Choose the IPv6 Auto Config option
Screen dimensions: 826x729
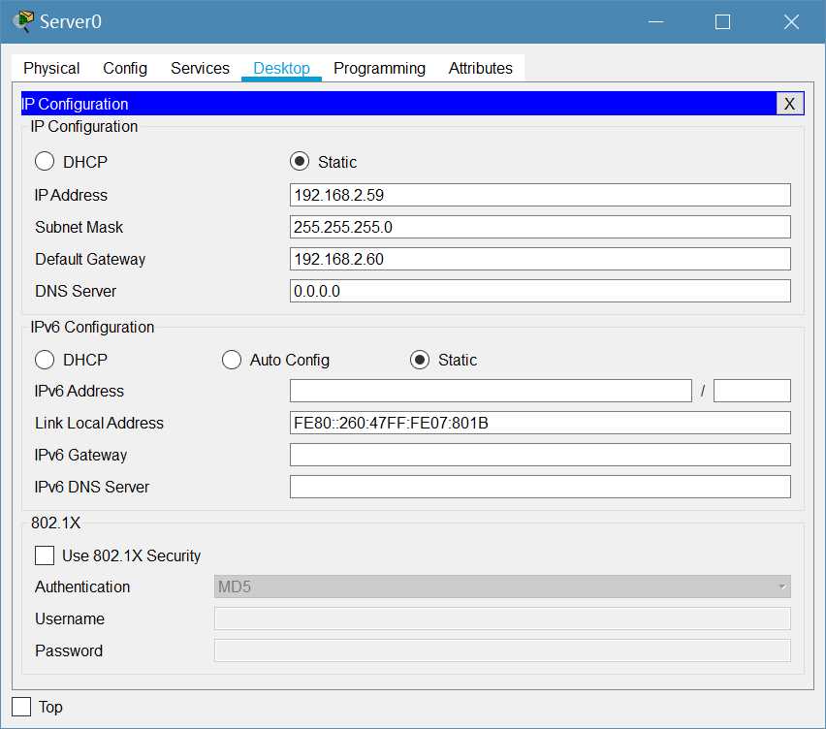tap(232, 360)
